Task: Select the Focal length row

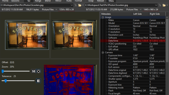Action: (x=133, y=93)
